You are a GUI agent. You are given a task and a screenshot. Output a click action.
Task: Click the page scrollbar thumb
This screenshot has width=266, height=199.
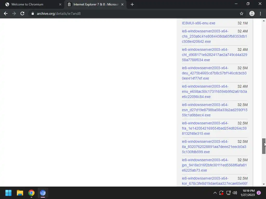[264, 146]
